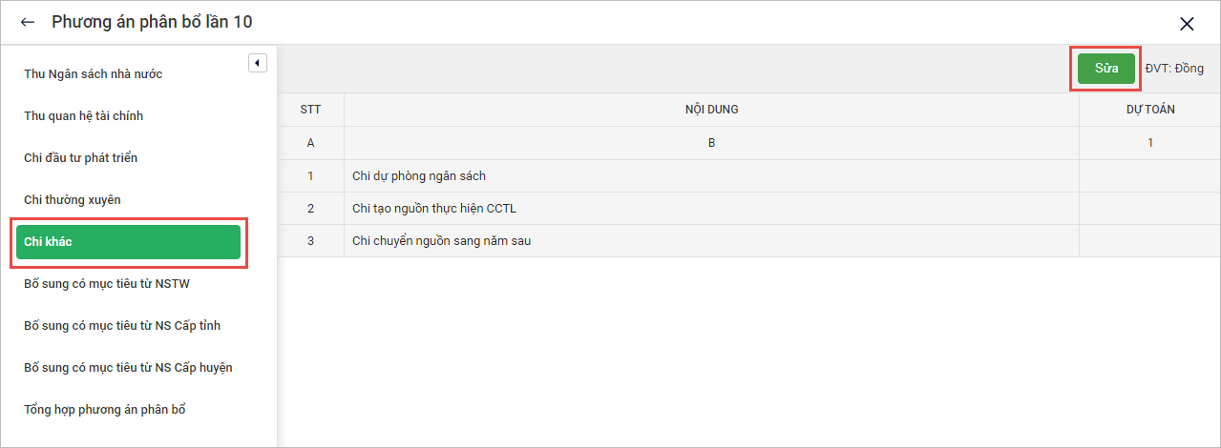The height and width of the screenshot is (448, 1221).
Task: Click the estimate cell for Chi dự phòng ngân sách
Action: 1149,176
